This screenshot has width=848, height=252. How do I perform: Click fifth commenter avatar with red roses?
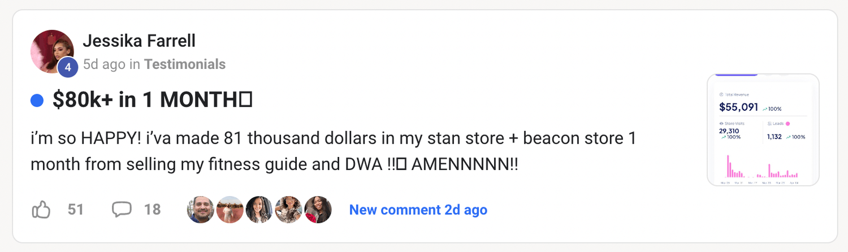318,210
